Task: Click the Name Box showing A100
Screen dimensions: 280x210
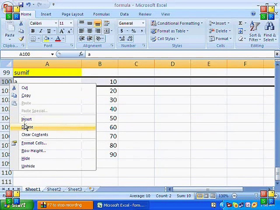Action: click(25, 54)
